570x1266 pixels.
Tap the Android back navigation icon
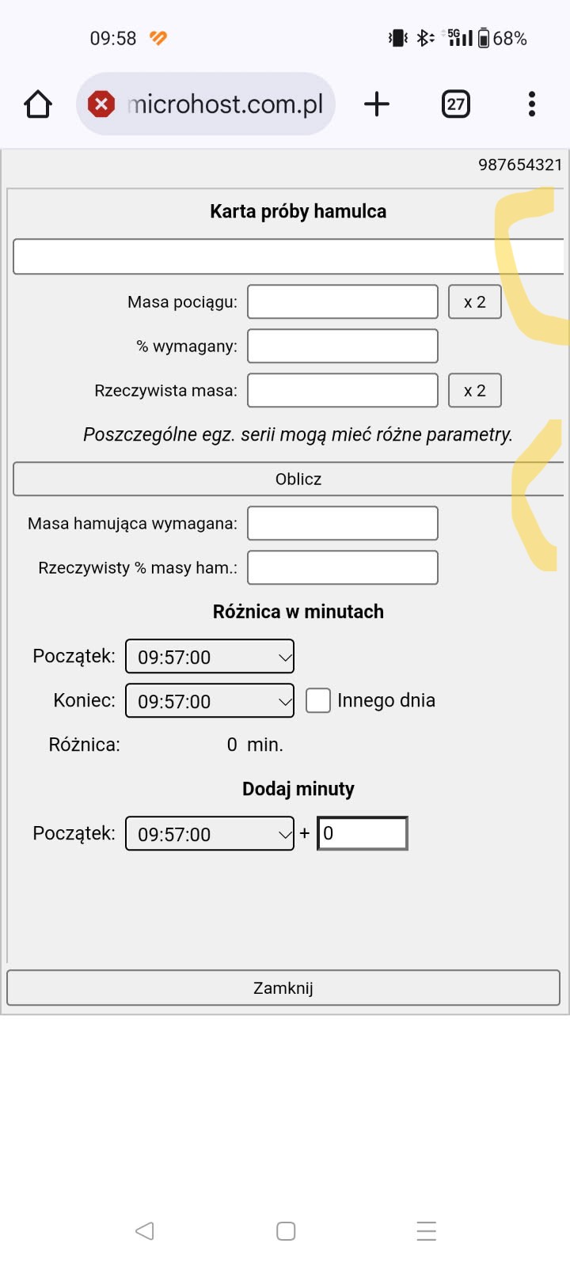144,1230
